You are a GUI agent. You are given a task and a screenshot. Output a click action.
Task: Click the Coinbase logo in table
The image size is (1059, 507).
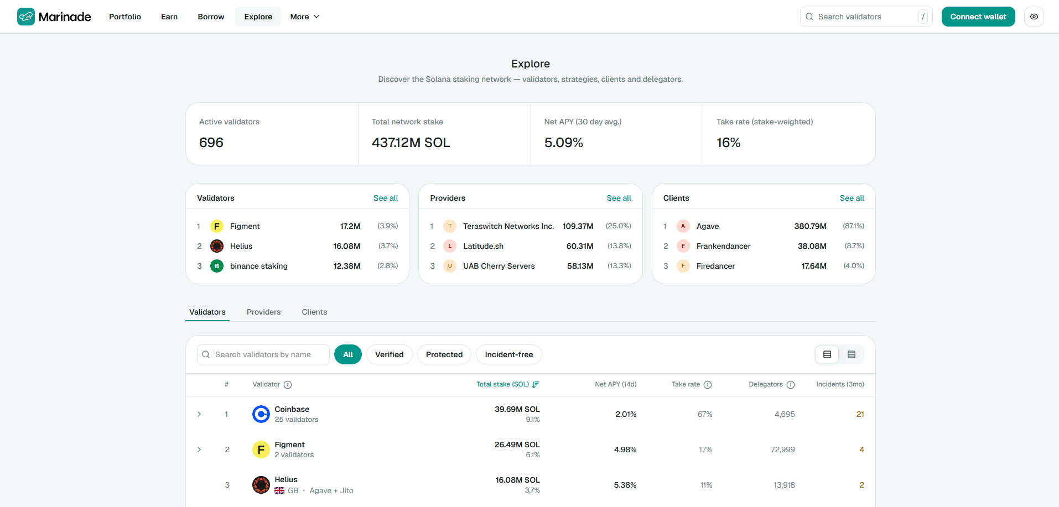coord(261,414)
